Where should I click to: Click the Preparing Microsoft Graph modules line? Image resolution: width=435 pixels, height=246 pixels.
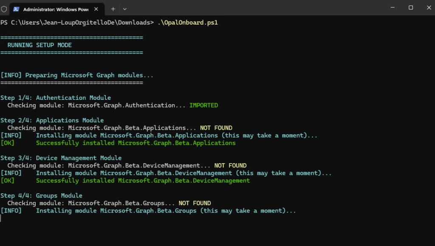point(77,75)
